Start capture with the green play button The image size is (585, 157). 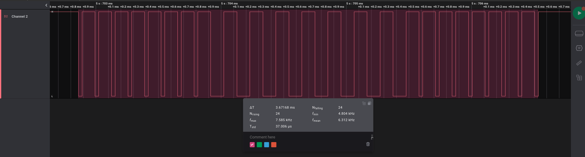[x=579, y=13]
